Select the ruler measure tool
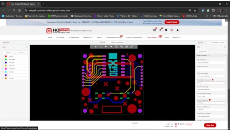234x134 pixels. click(131, 47)
